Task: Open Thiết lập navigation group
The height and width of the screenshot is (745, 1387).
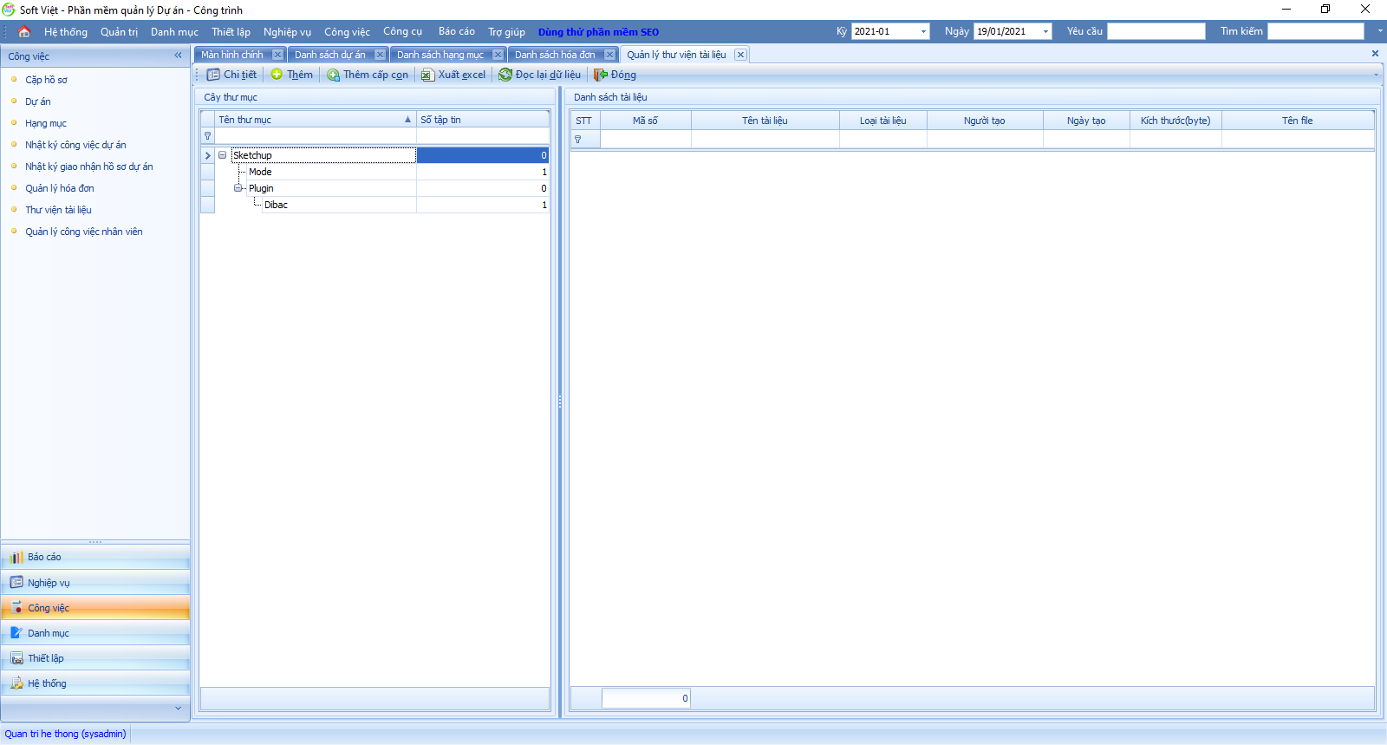Action: (x=95, y=657)
